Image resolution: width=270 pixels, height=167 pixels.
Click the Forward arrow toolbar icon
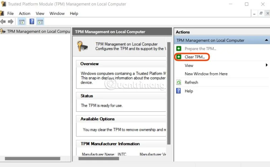11,22
